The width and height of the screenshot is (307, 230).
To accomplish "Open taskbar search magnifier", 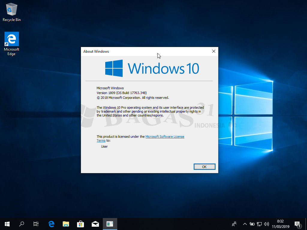I will [22, 224].
